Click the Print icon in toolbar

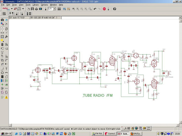pos(36,9)
